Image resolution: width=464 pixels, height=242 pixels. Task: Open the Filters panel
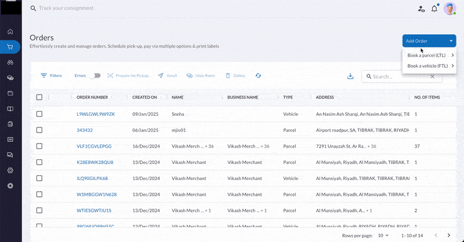(51, 76)
